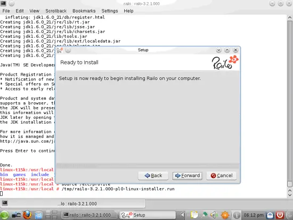The height and width of the screenshot is (220, 293).
Task: Open the openSUSE application launcher
Action: tap(4, 215)
